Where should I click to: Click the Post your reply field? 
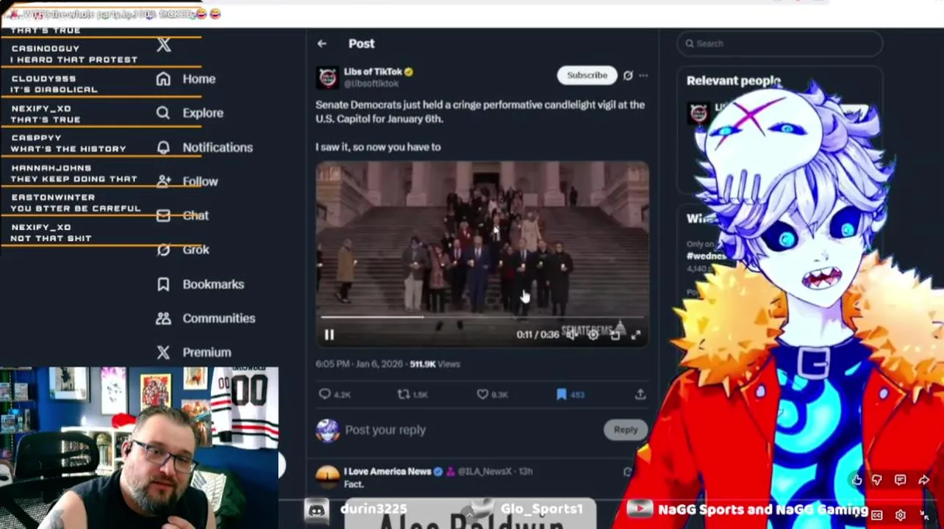(471, 430)
